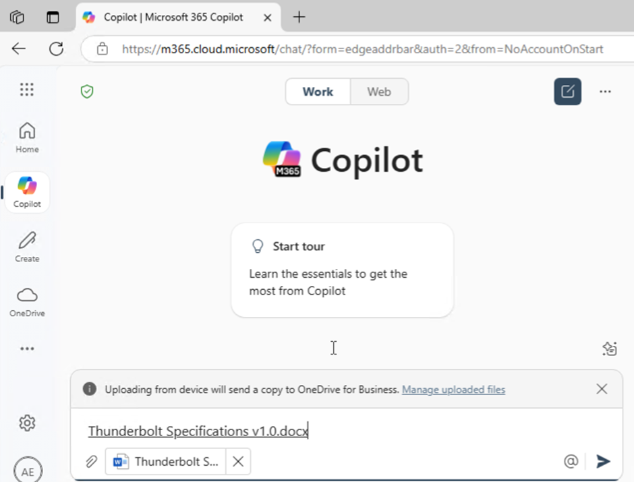Open settings gear in sidebar
The image size is (634, 482).
27,423
